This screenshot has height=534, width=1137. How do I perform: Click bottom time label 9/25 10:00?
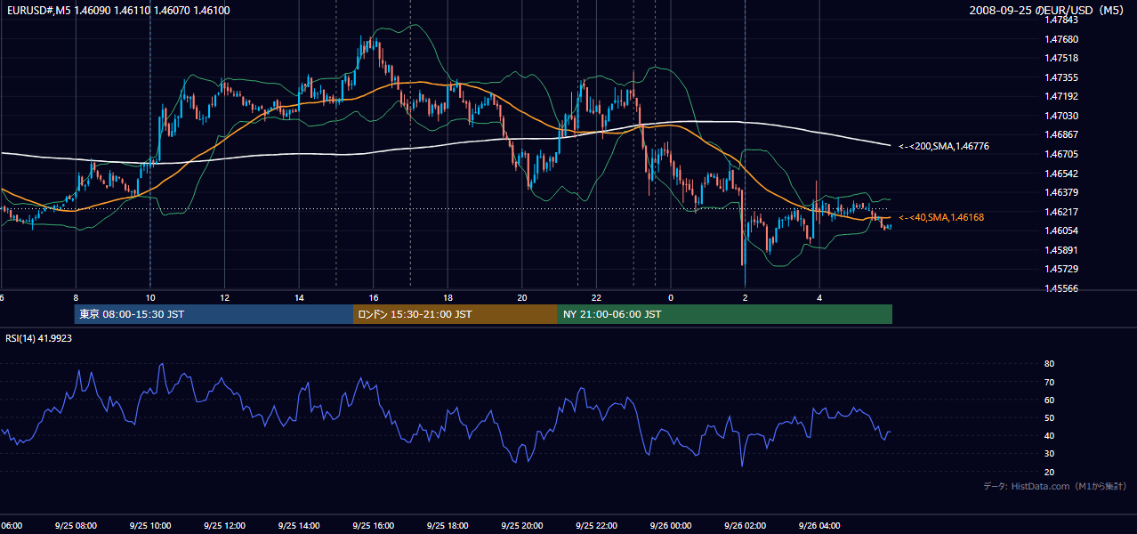[150, 526]
